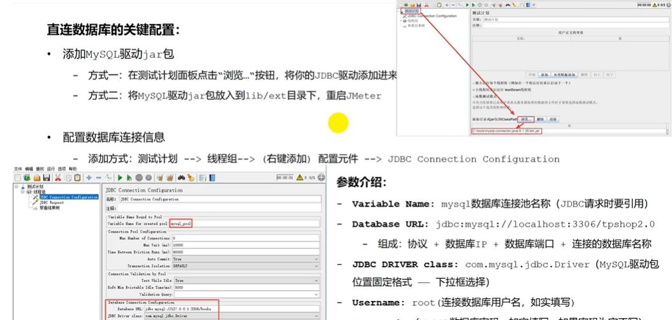Select JDBC Request in the tree

pyautogui.click(x=52, y=202)
